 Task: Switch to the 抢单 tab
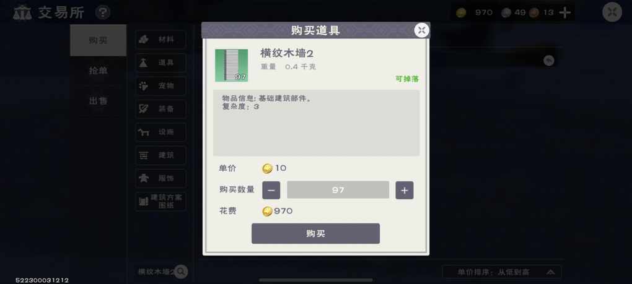click(99, 71)
